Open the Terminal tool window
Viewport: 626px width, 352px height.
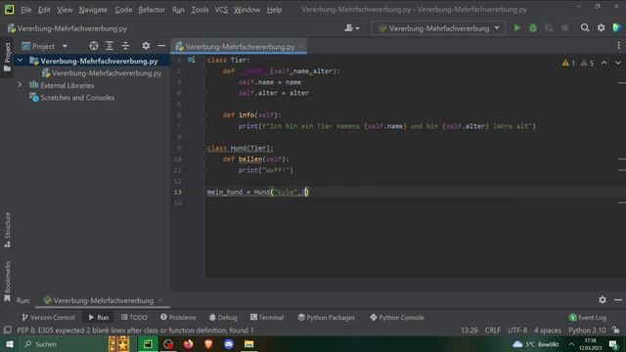[267, 317]
